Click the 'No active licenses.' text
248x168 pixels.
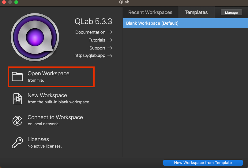[45, 146]
